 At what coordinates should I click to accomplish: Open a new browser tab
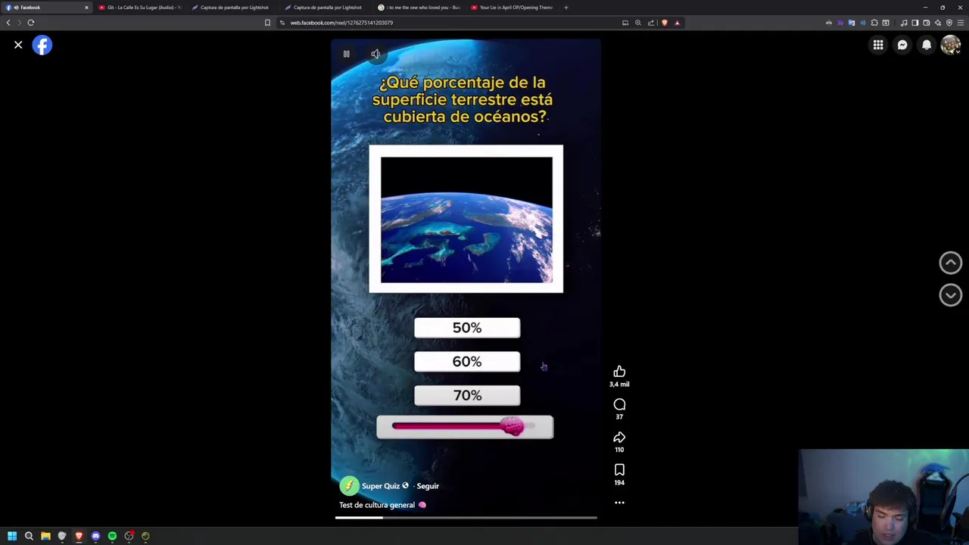pos(566,8)
